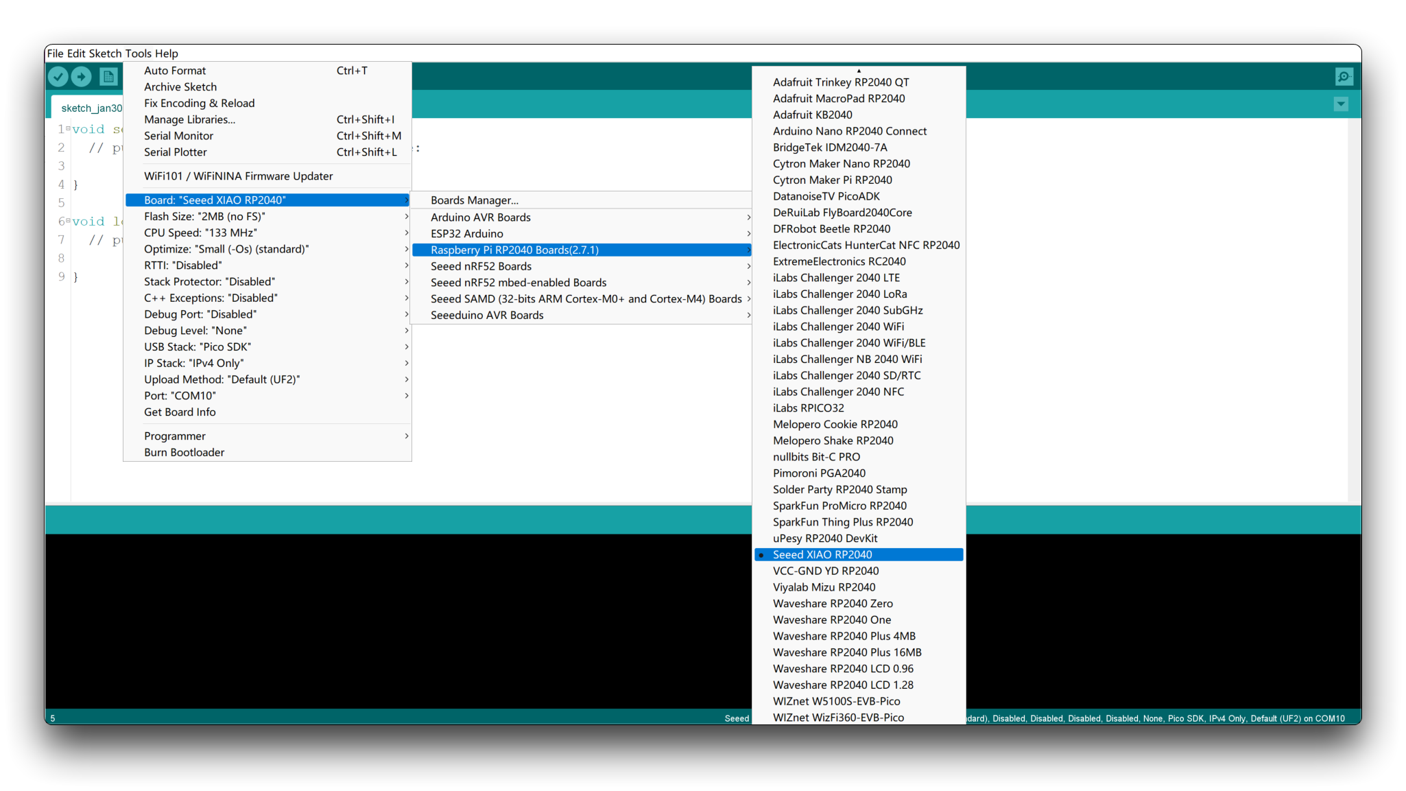Viewport: 1406px width, 791px height.
Task: Pick Arduino Nano RP2040 Connect board option
Action: click(x=849, y=131)
